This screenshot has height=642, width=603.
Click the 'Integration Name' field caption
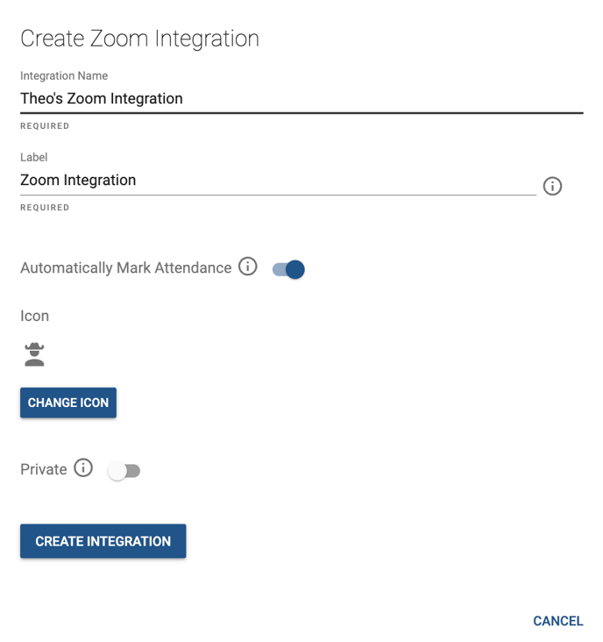pyautogui.click(x=64, y=75)
